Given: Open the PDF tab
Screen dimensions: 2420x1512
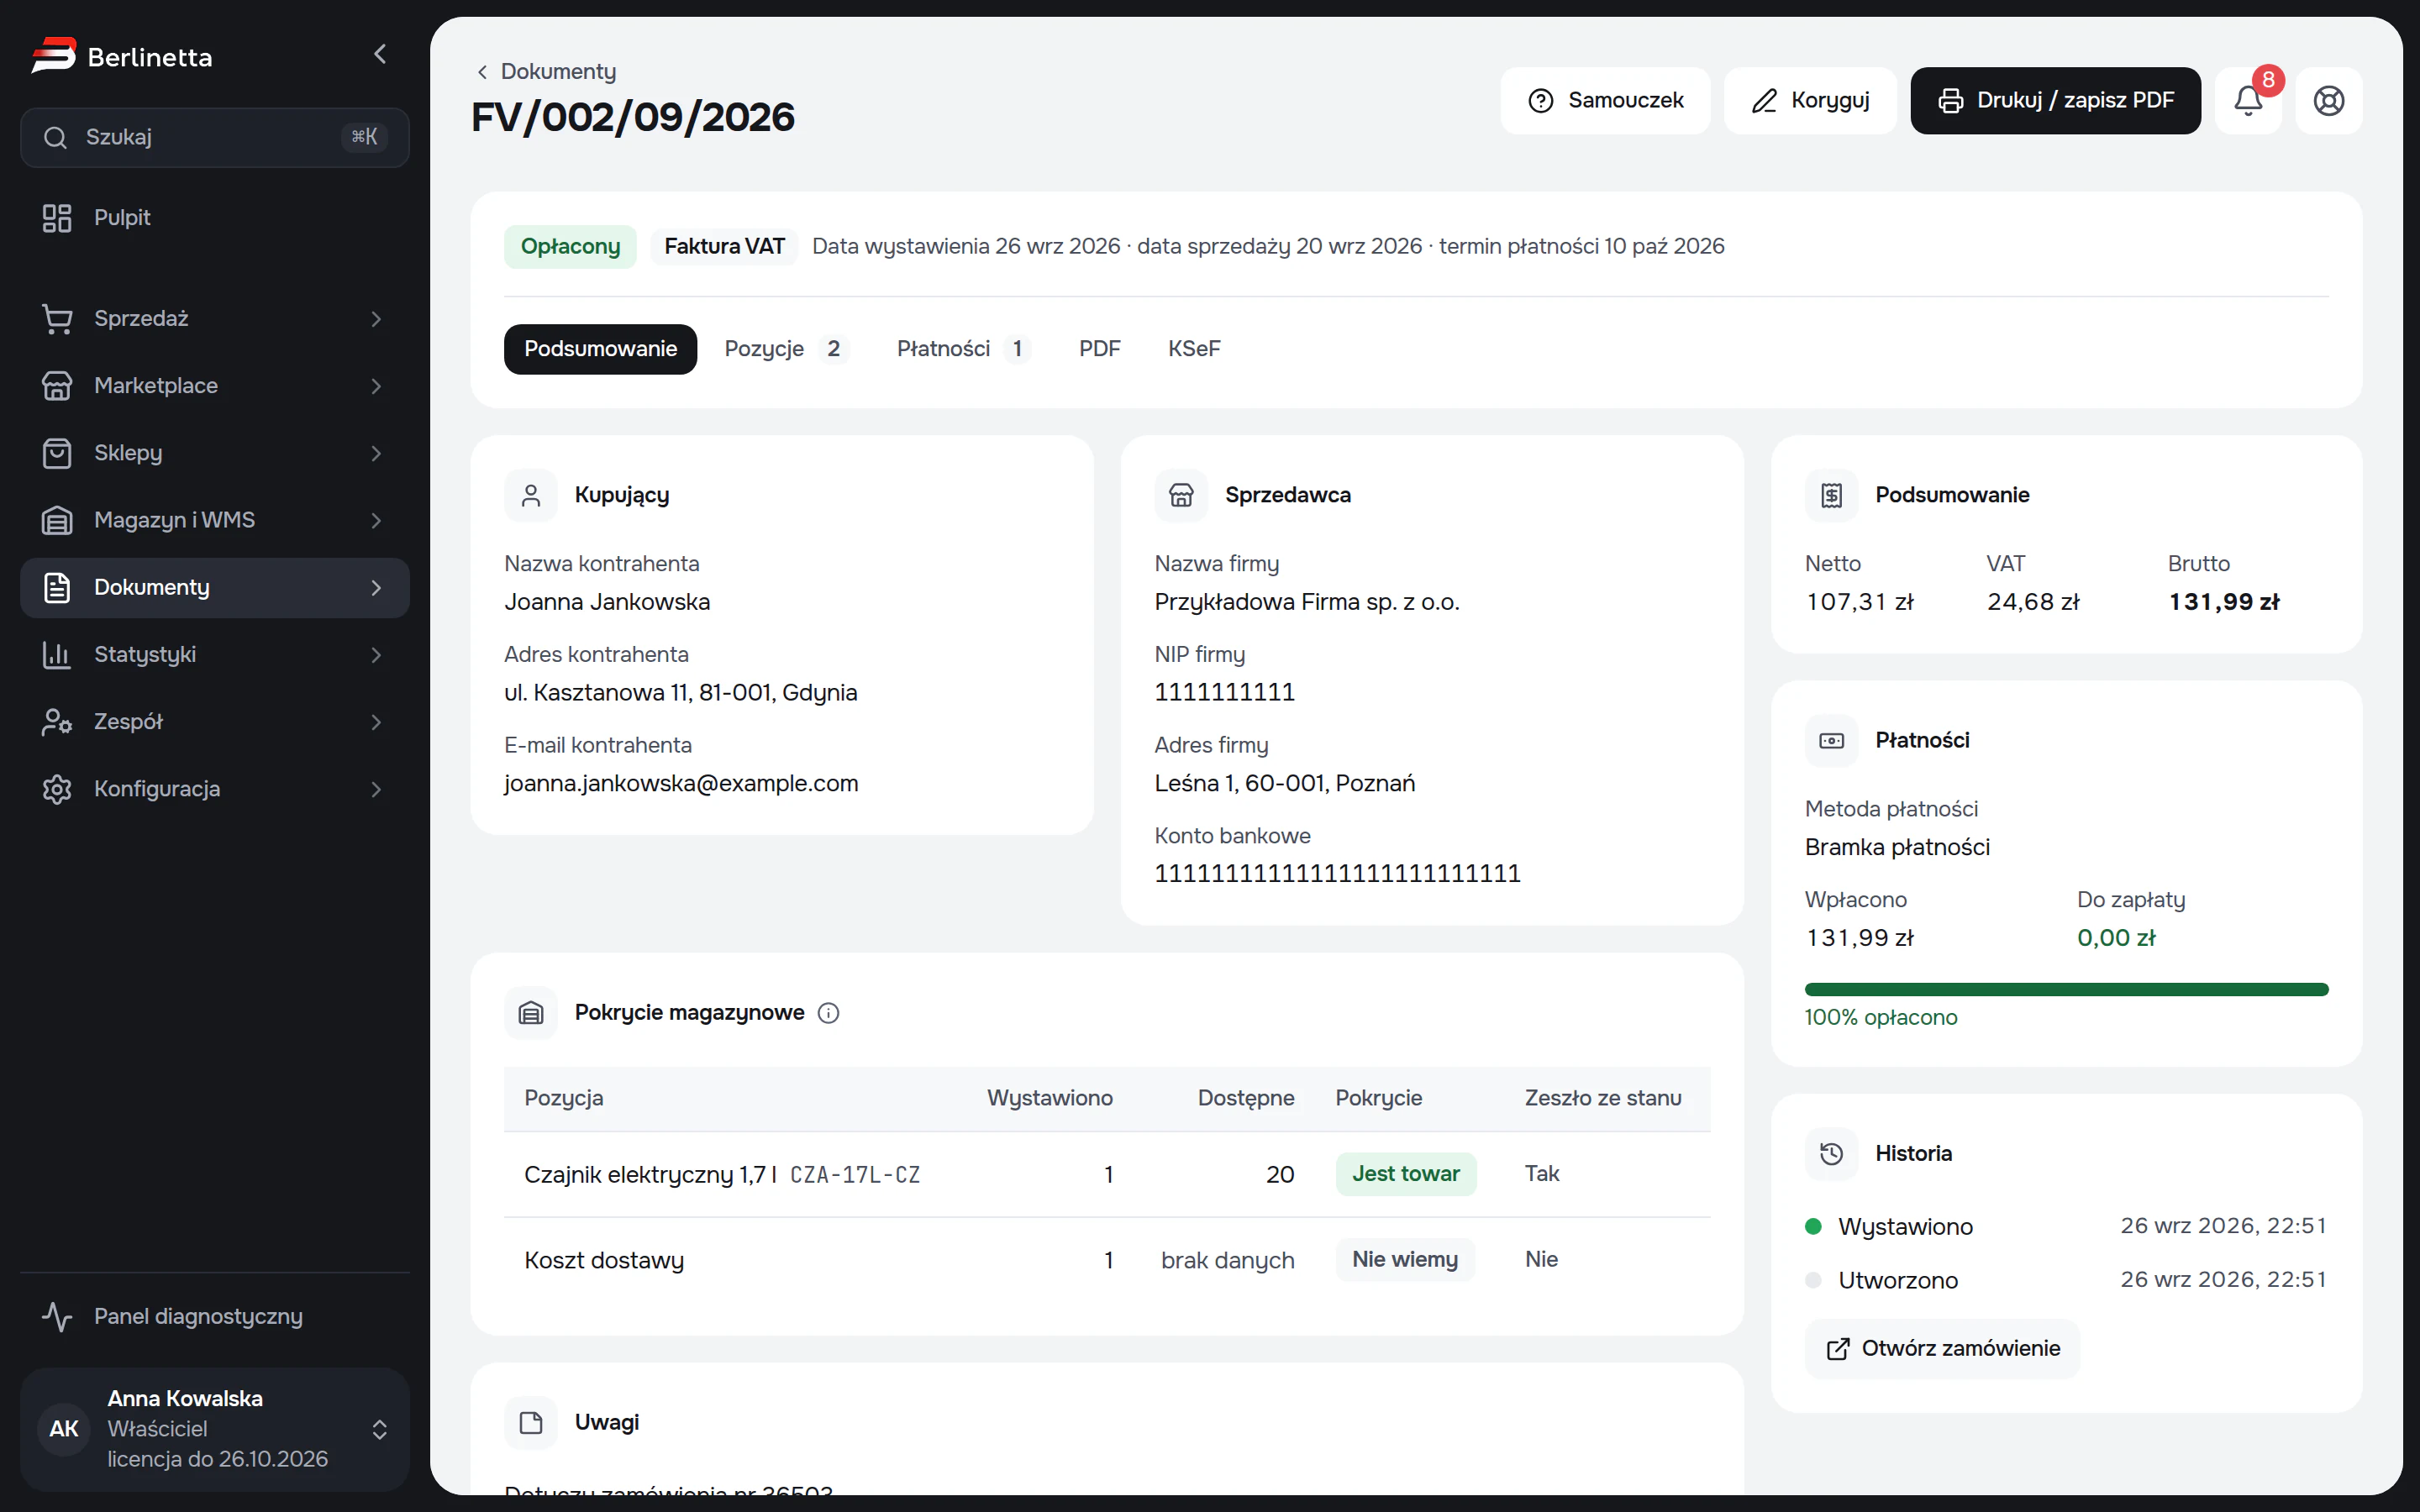Looking at the screenshot, I should coord(1099,349).
